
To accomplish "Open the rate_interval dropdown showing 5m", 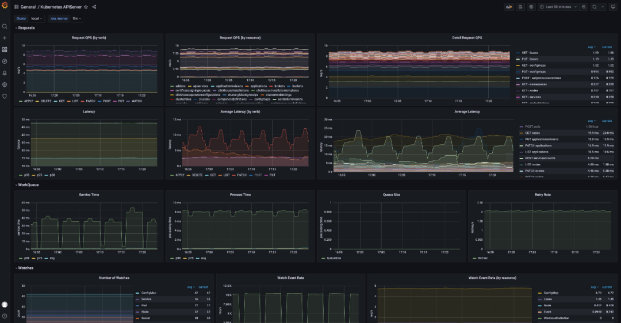I will (76, 18).
